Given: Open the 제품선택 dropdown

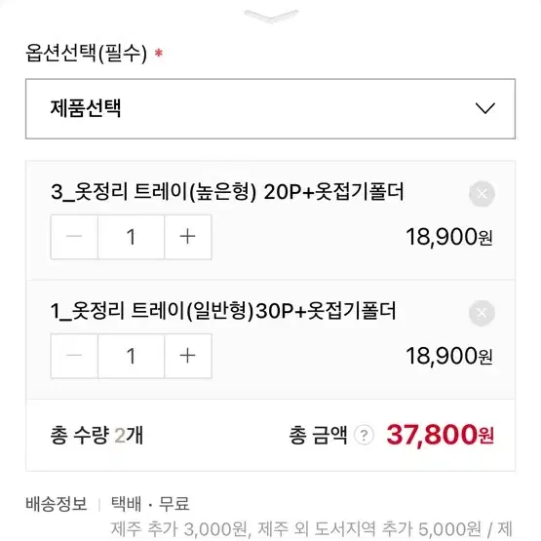Looking at the screenshot, I should pyautogui.click(x=271, y=108).
